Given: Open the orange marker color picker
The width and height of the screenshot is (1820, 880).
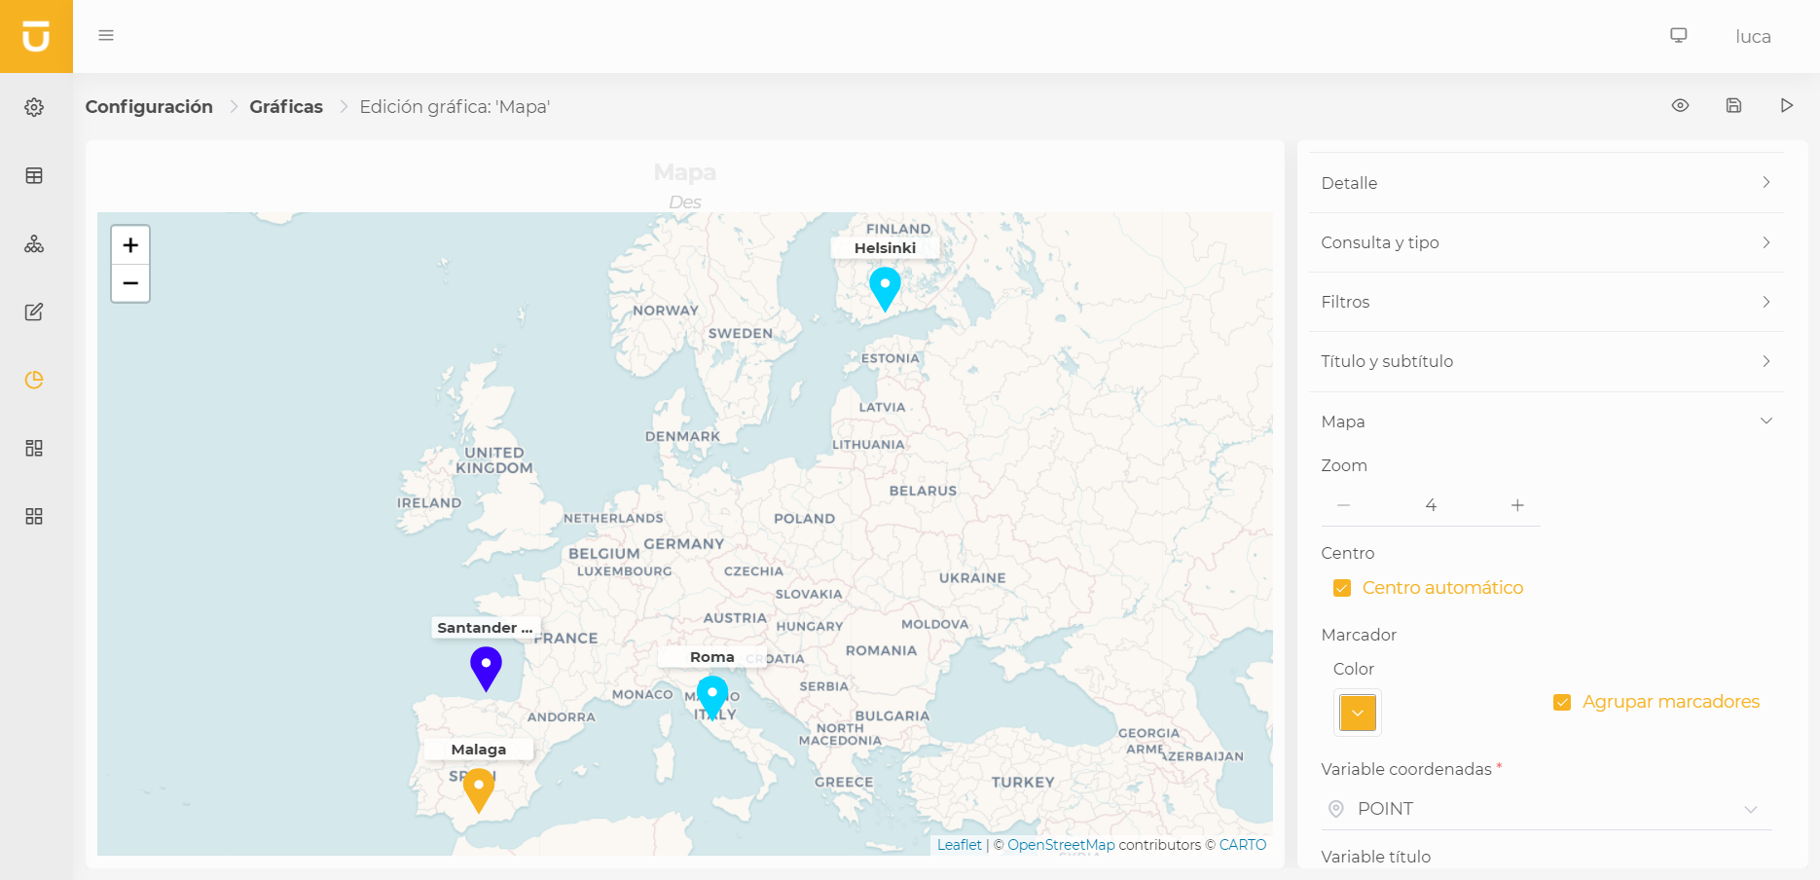Looking at the screenshot, I should 1358,713.
